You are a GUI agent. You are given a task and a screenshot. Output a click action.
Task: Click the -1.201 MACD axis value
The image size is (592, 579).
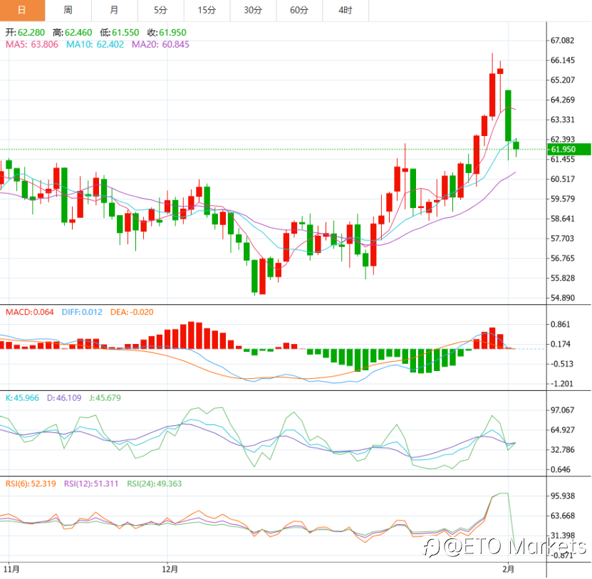click(561, 385)
